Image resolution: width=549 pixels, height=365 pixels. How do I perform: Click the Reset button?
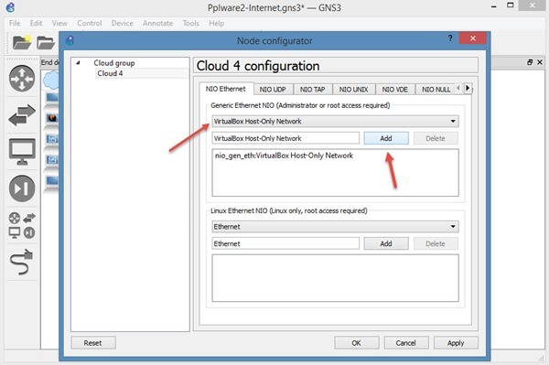pos(93,343)
